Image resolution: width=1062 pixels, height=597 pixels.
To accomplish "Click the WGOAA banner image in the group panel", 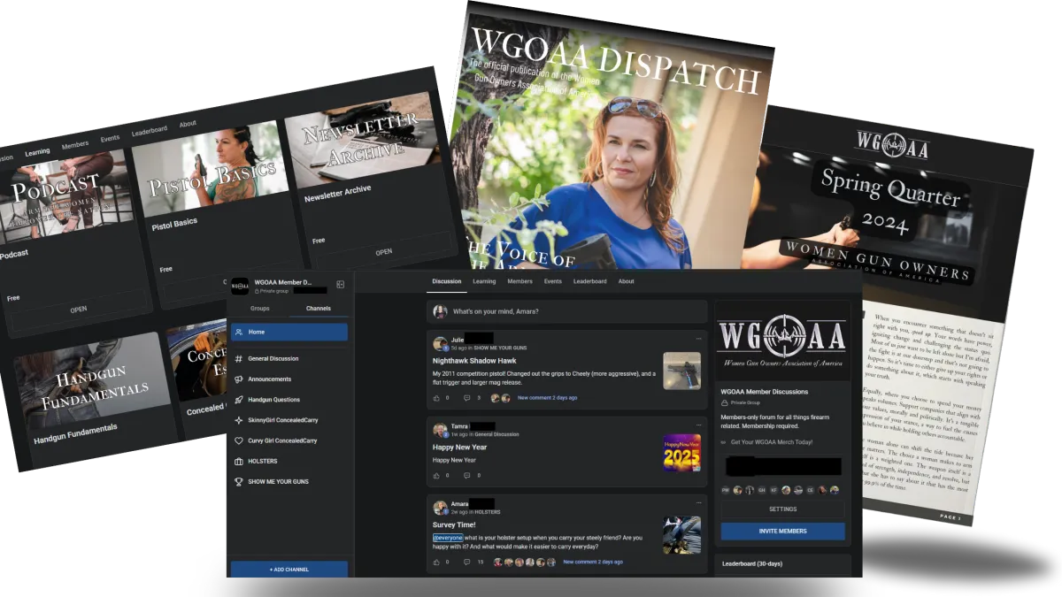I will [782, 339].
